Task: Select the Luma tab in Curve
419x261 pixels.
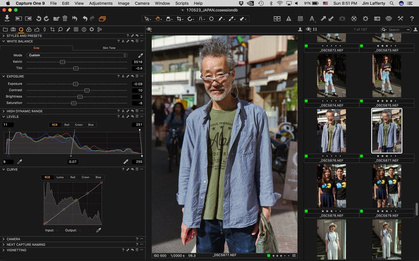Action: click(x=60, y=177)
